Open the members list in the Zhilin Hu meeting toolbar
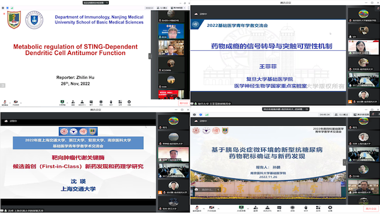The height and width of the screenshot is (214, 380). tap(82, 103)
